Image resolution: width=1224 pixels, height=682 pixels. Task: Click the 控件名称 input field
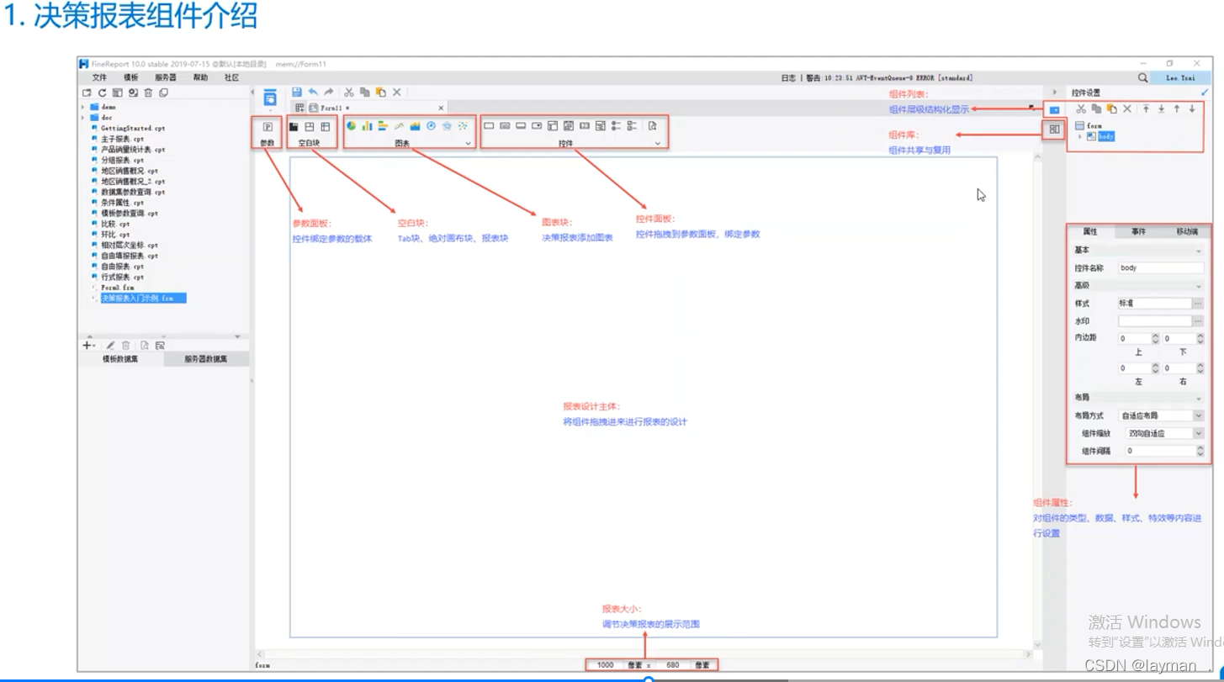coord(1161,268)
